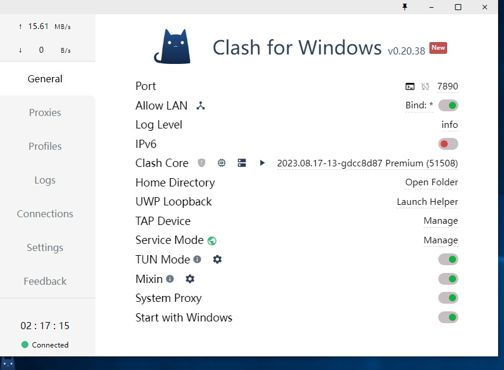
Task: Open terminal icon next to Port
Action: coord(410,86)
